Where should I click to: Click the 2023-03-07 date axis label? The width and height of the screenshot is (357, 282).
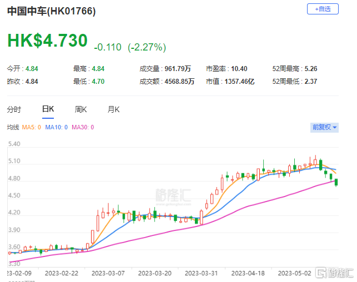coord(108,273)
